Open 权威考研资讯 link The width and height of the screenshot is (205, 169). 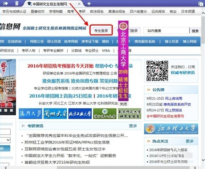coord(183,72)
